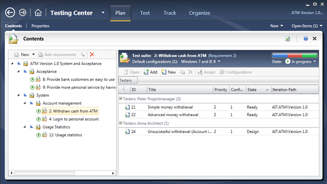
Task: Click Add requirements button
Action: pyautogui.click(x=57, y=54)
